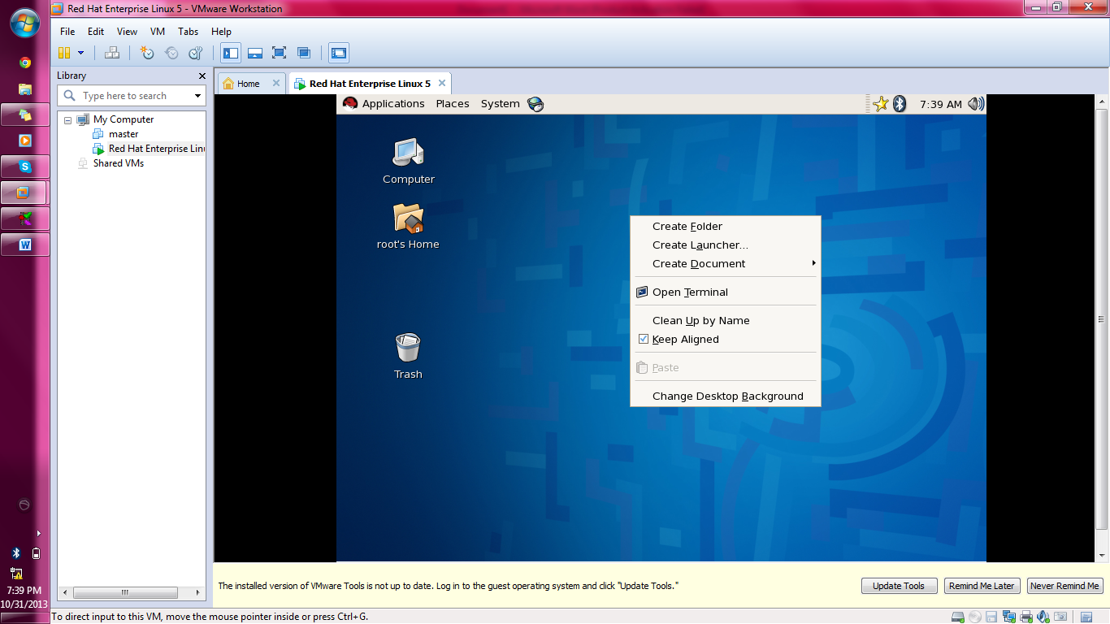Open the System menu in the guest
Screen dimensions: 1110x624
pos(500,104)
